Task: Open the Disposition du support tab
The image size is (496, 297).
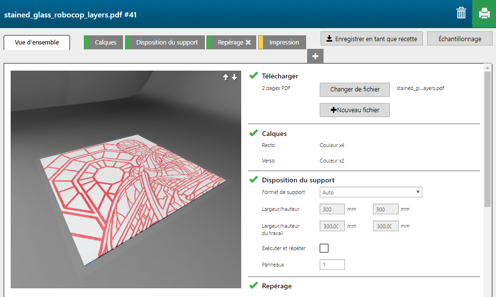Action: 165,43
